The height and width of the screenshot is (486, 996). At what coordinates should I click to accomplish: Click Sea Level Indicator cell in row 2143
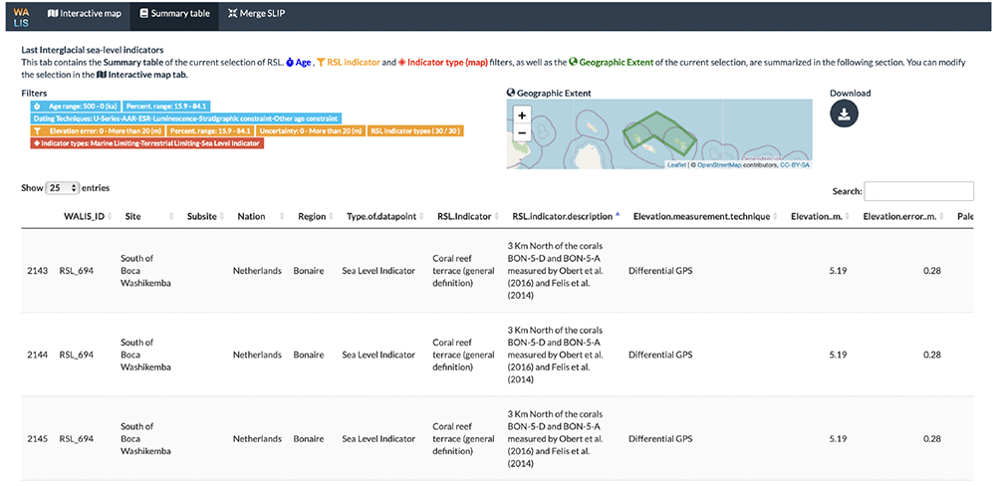378,271
